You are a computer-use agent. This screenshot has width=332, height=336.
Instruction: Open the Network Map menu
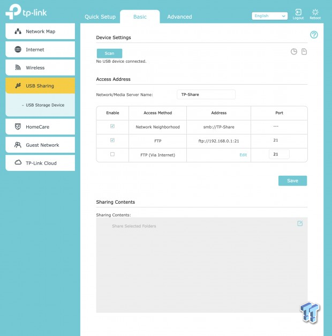(40, 31)
